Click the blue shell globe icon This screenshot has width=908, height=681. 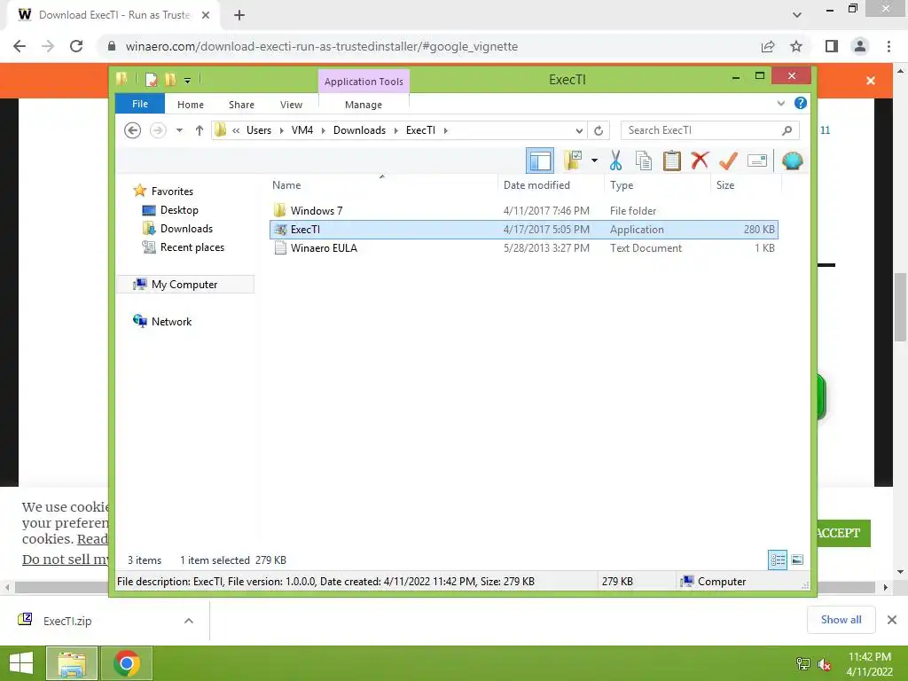click(x=792, y=160)
